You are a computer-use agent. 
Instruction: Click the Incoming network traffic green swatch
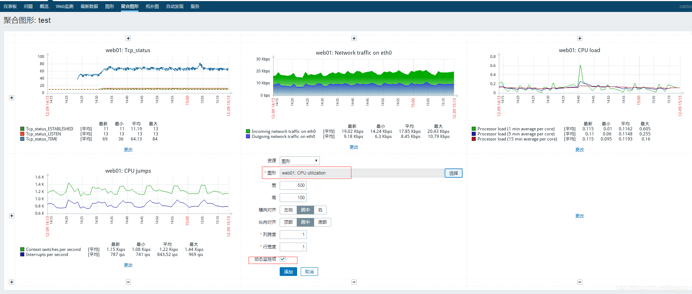(248, 131)
